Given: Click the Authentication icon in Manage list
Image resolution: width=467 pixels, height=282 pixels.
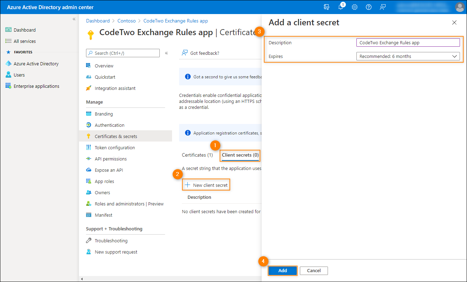Looking at the screenshot, I should [x=88, y=125].
